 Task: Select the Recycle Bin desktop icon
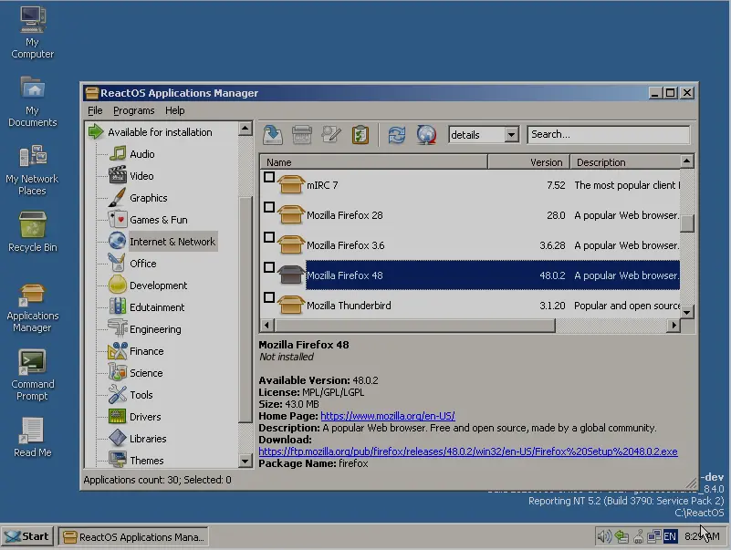coord(32,224)
